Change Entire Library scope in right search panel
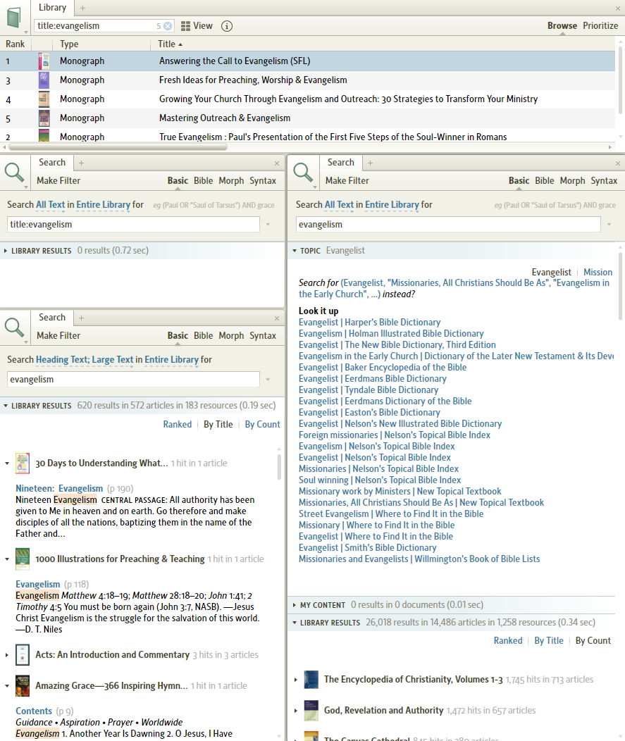Viewport: 625px width, 741px height. [x=392, y=205]
